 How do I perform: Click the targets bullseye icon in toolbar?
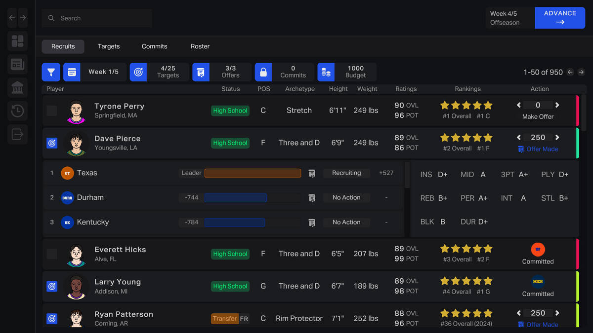coord(138,72)
